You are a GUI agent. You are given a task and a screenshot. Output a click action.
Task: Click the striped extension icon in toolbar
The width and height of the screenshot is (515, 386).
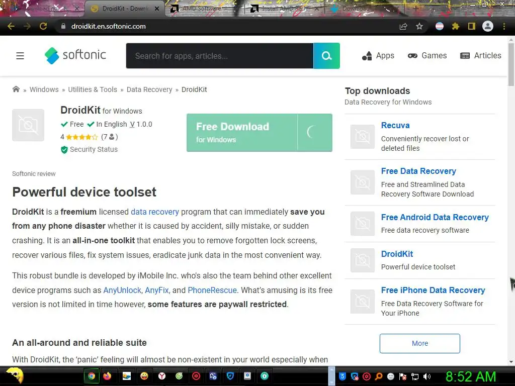click(440, 26)
